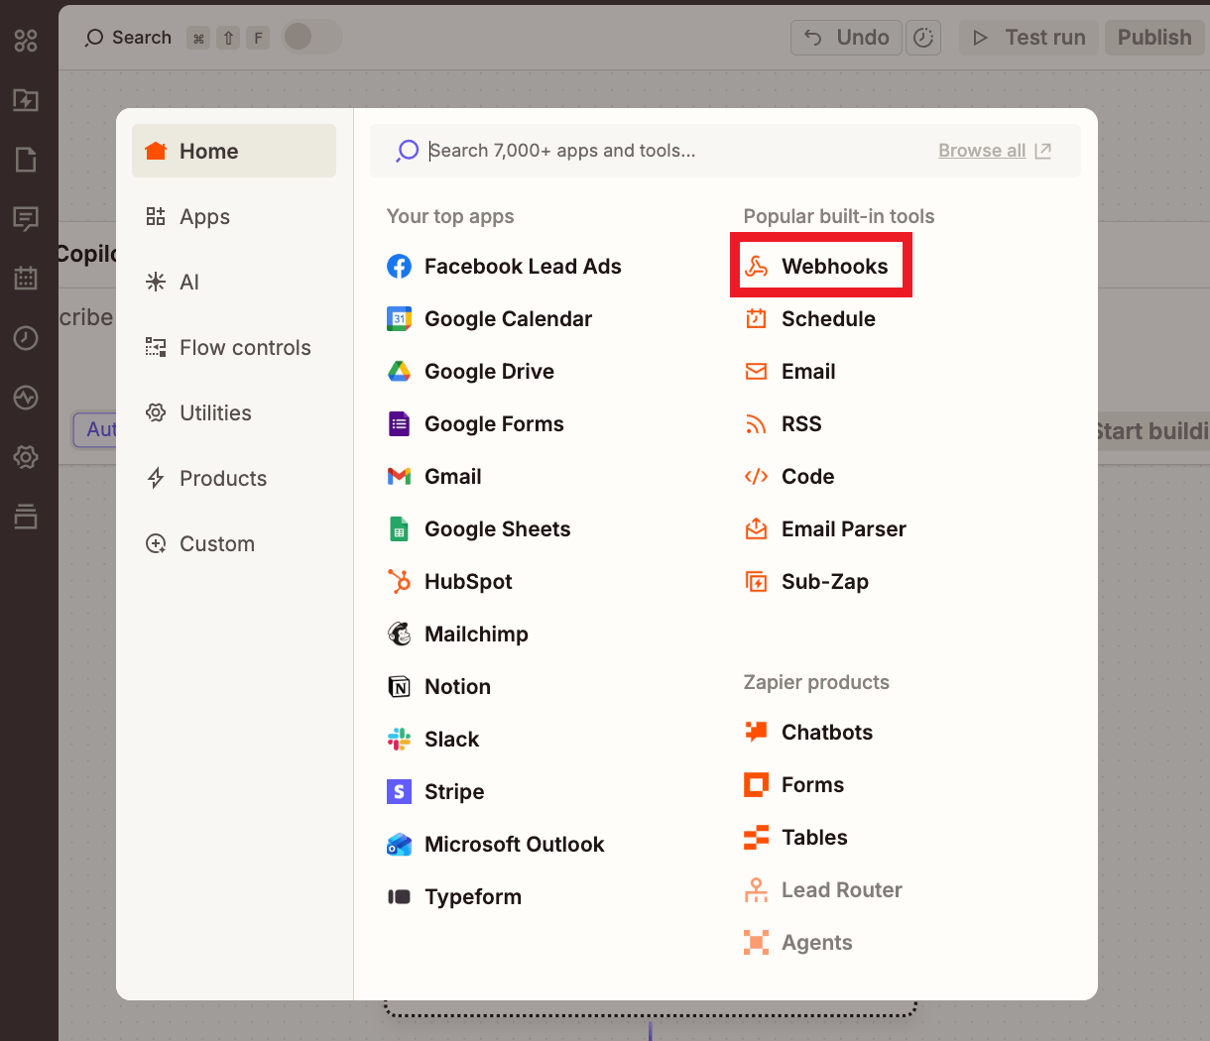Open the history clock icon in sidebar

[x=26, y=338]
